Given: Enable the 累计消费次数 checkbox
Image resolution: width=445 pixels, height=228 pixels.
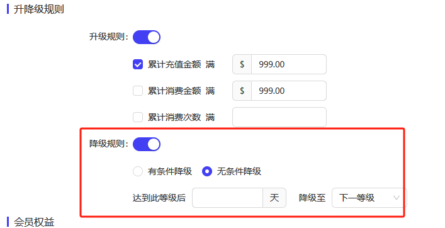Looking at the screenshot, I should [x=138, y=117].
